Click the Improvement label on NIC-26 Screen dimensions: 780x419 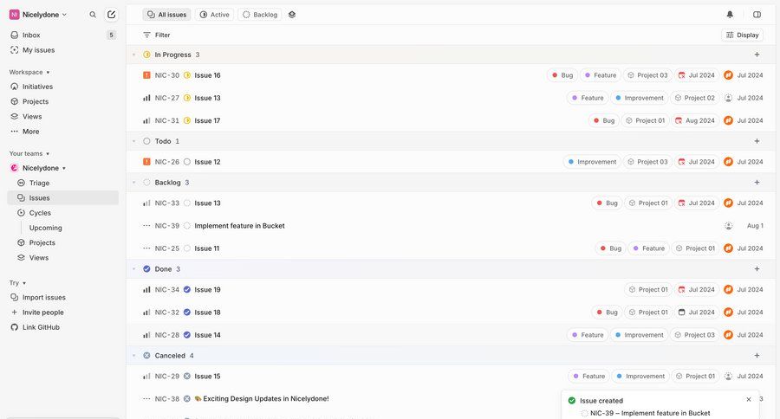592,162
